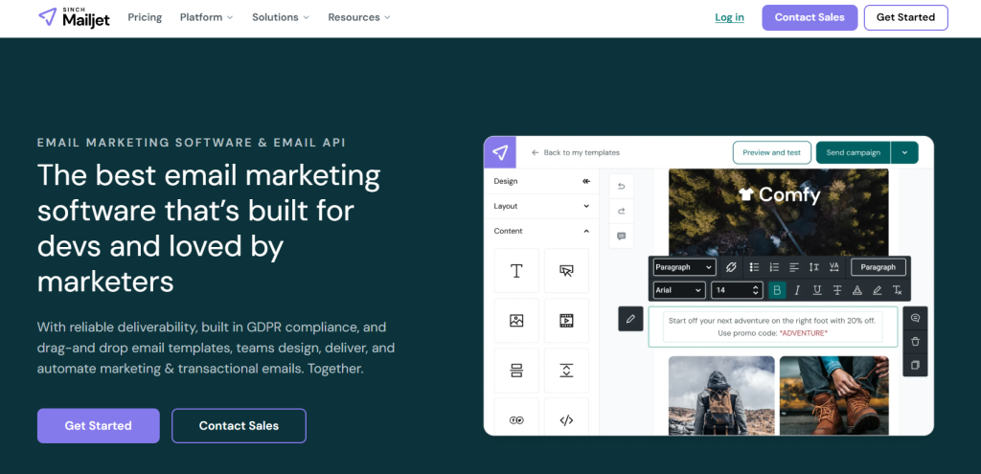
Task: Add a Spacer content block
Action: [x=566, y=371]
